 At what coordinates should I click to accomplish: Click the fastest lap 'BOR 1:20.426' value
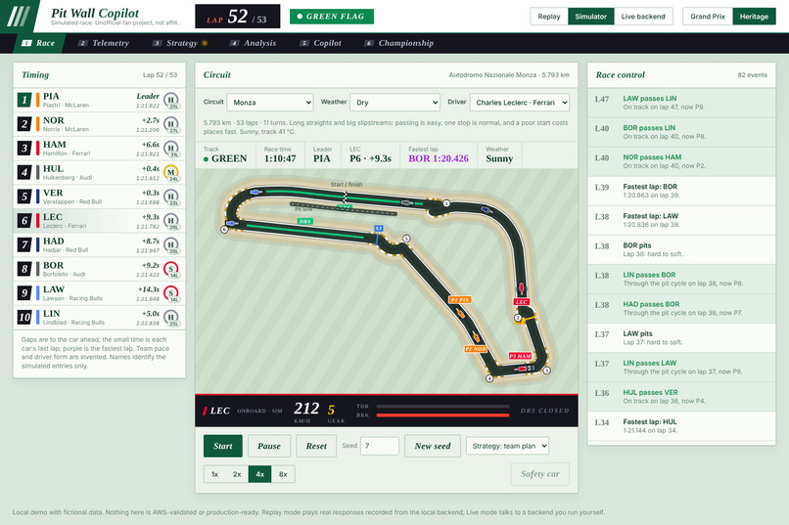pos(439,158)
